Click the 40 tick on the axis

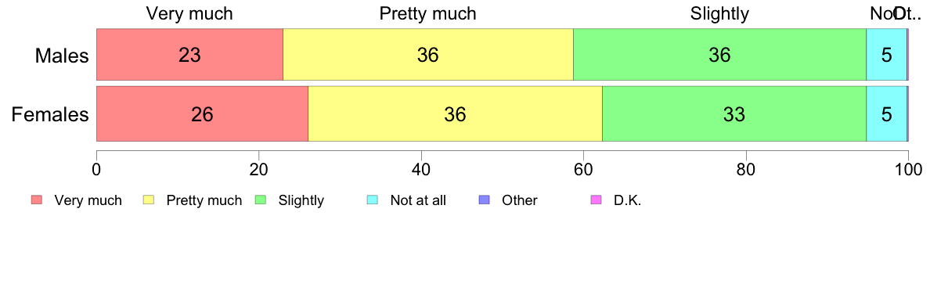coord(420,168)
